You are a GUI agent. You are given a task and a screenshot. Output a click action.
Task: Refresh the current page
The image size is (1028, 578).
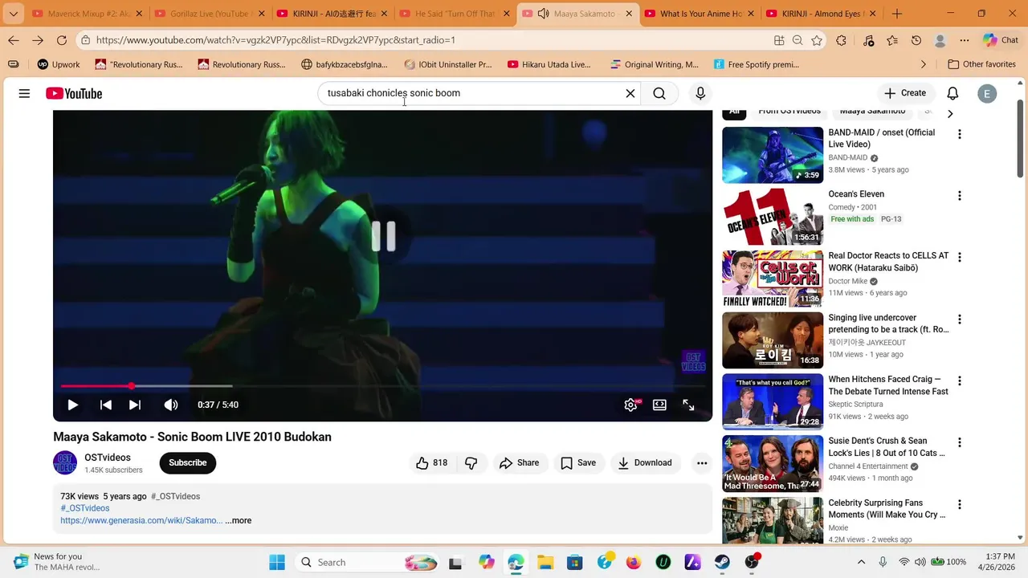coord(62,40)
